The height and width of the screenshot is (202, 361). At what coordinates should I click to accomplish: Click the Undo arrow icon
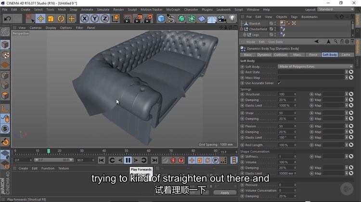tap(7, 19)
